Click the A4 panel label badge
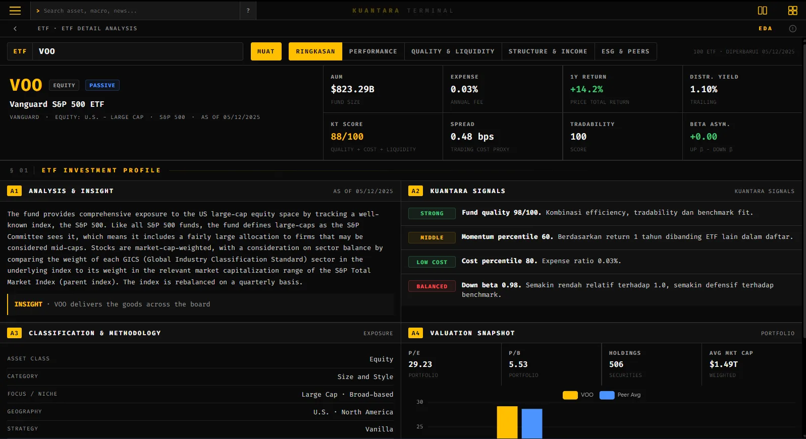 (x=415, y=333)
